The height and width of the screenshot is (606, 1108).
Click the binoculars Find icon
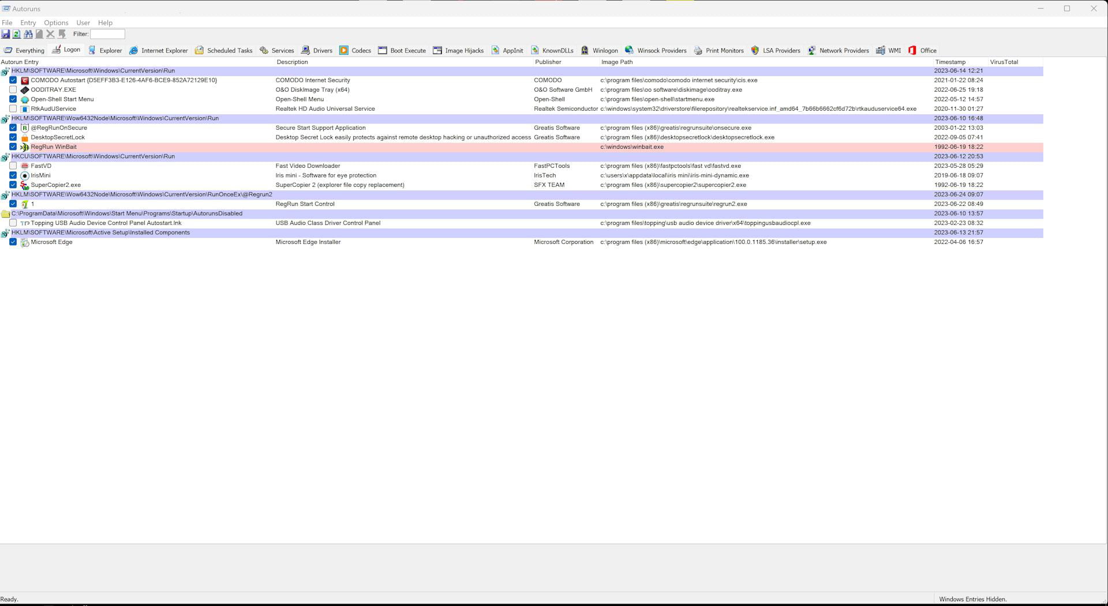[28, 34]
